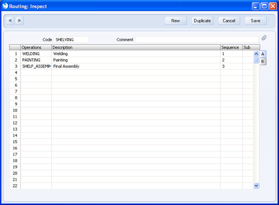Expand the truncated SHELF_ASSEM operation arrow

coord(50,66)
